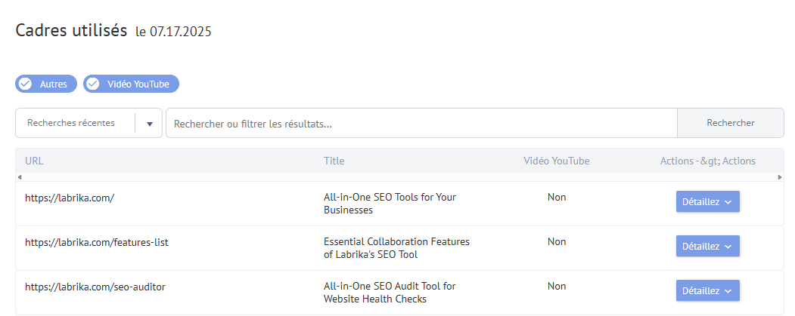Expand Détaillez for features-list row
The height and width of the screenshot is (316, 795).
tap(708, 246)
